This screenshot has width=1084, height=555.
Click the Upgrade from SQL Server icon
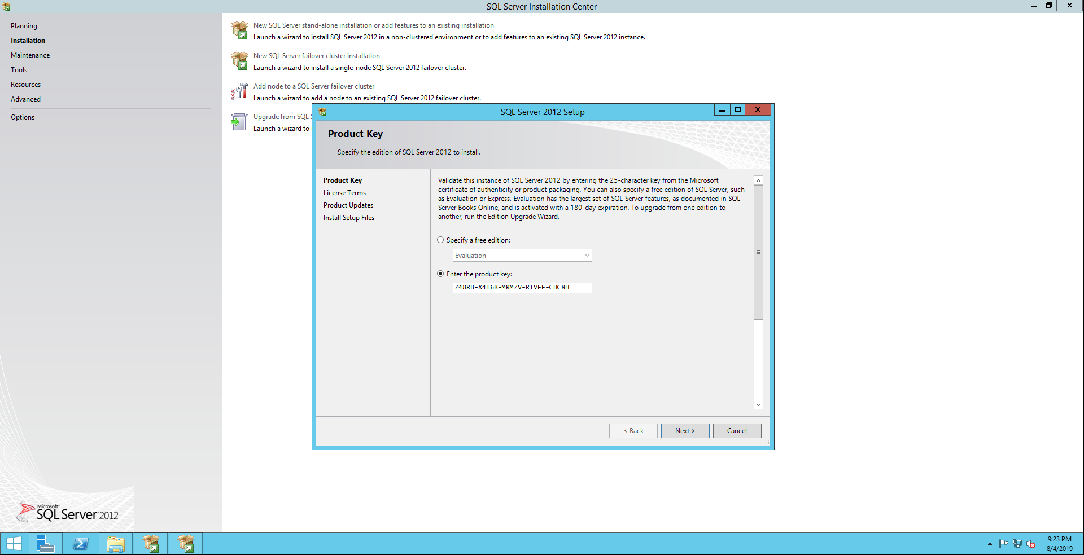click(x=239, y=122)
